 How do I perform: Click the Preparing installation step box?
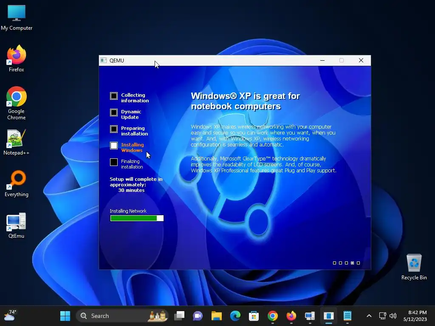(x=114, y=129)
